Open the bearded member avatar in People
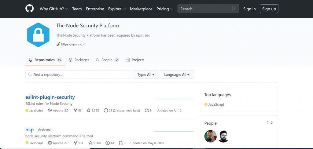Screen dimensions: 313x149 click(223, 136)
